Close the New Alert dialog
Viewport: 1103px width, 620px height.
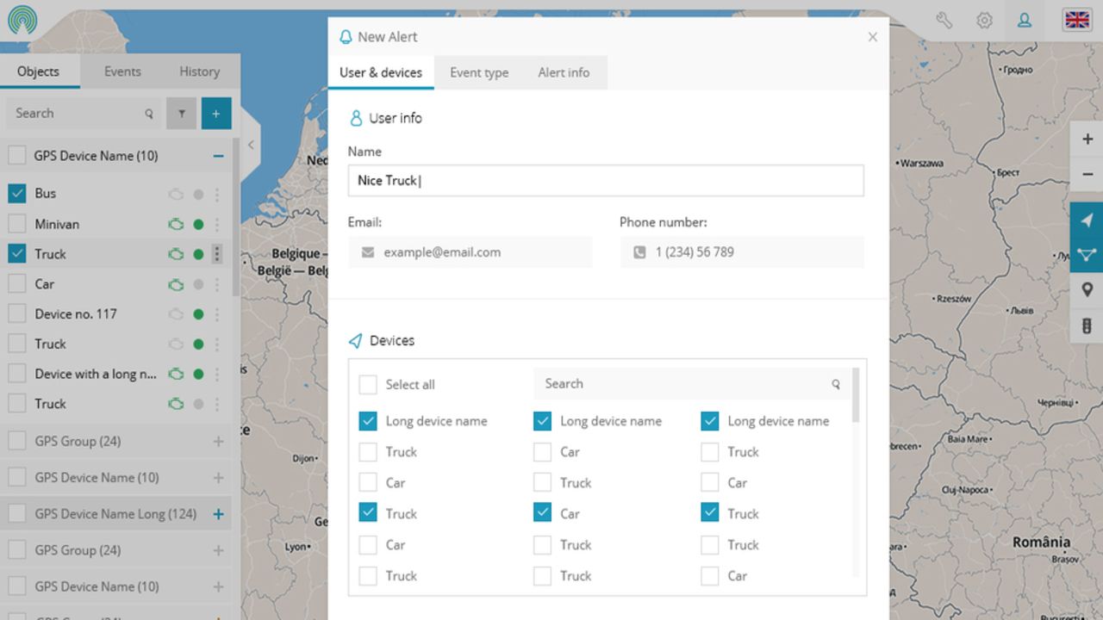coord(872,36)
